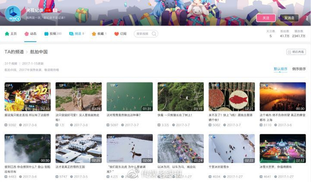
Task: Open the 收藏 favorites star icon
Action: pyautogui.click(x=94, y=34)
